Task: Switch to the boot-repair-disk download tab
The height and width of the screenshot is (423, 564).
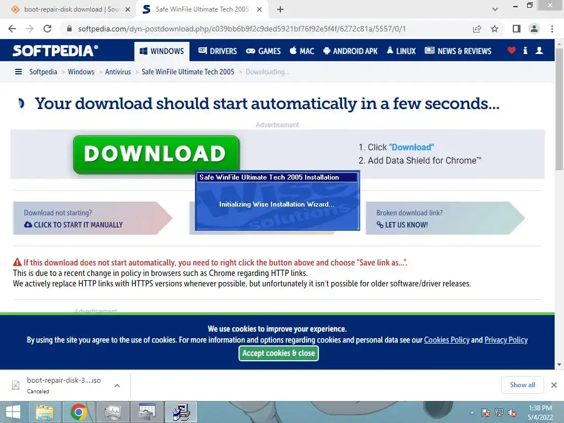Action: coord(68,9)
